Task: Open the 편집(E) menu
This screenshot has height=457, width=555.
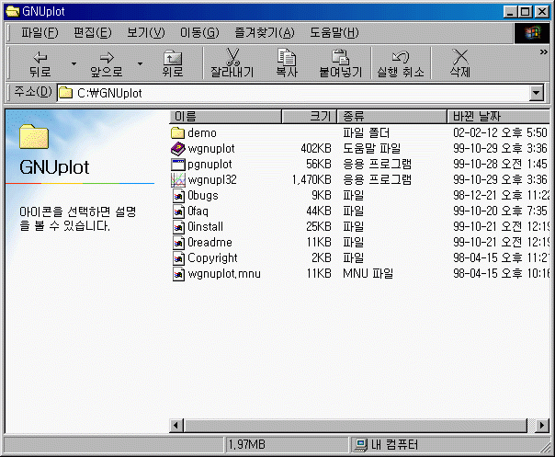Action: [93, 33]
